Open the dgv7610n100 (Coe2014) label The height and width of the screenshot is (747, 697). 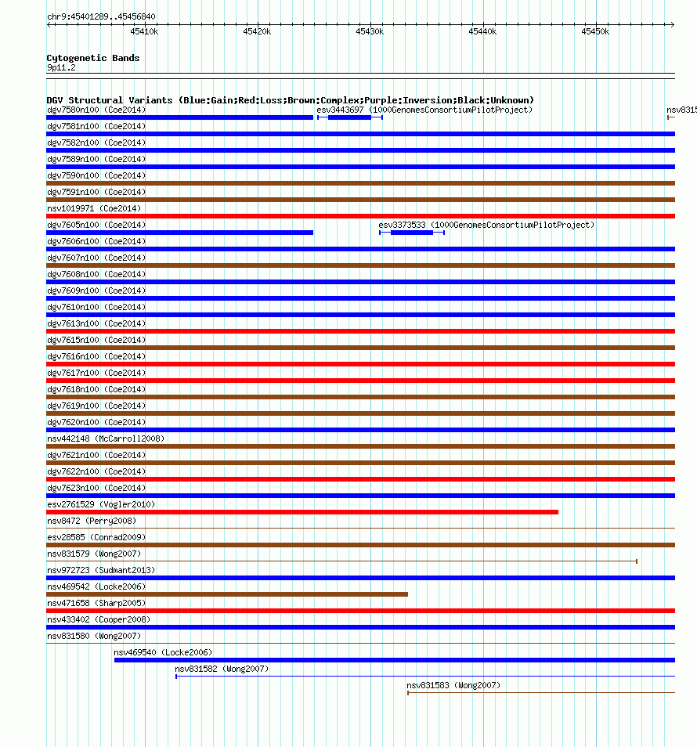[96, 307]
